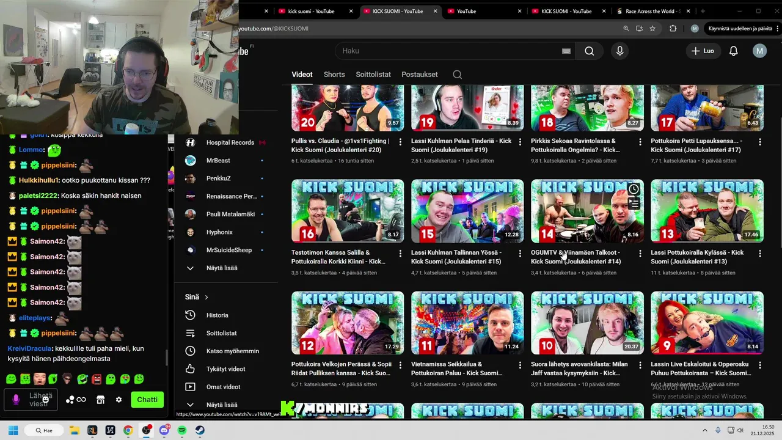Click the green Chatti button
This screenshot has width=782, height=440.
[147, 400]
